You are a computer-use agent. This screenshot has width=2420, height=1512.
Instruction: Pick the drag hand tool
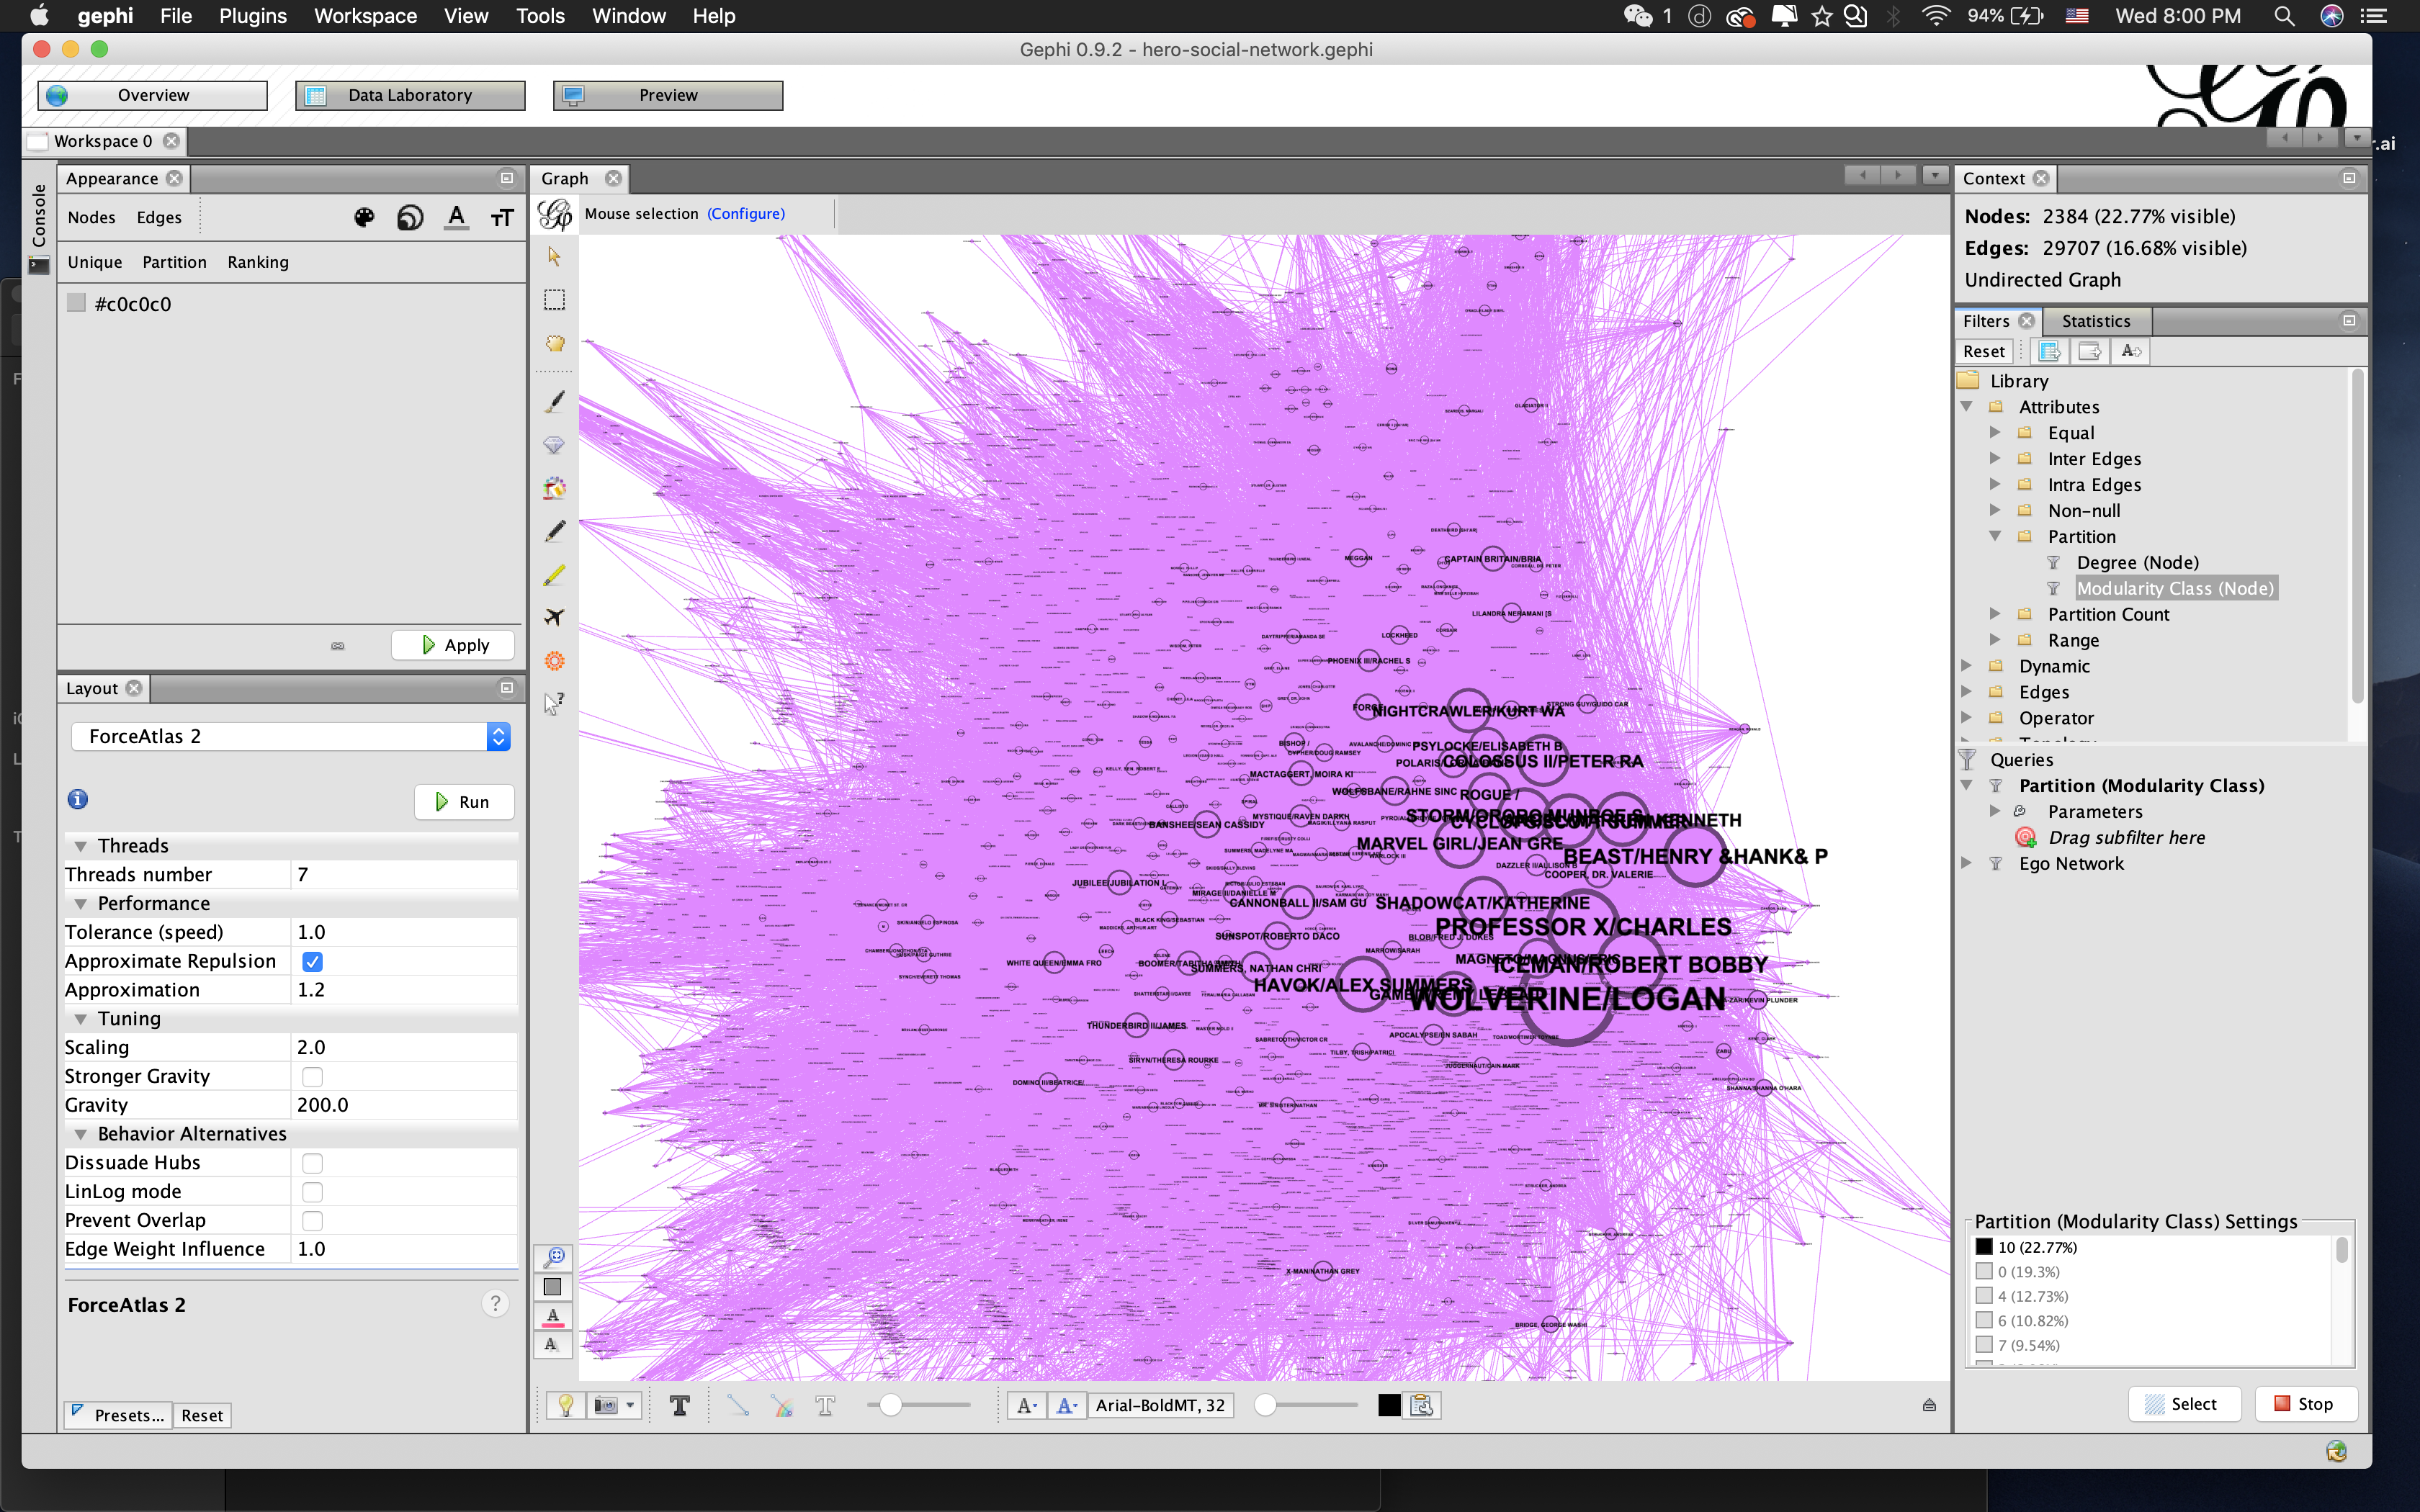(x=554, y=343)
